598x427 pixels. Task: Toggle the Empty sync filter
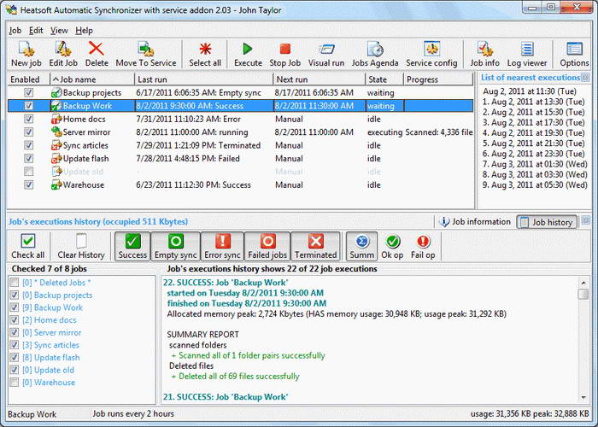175,246
